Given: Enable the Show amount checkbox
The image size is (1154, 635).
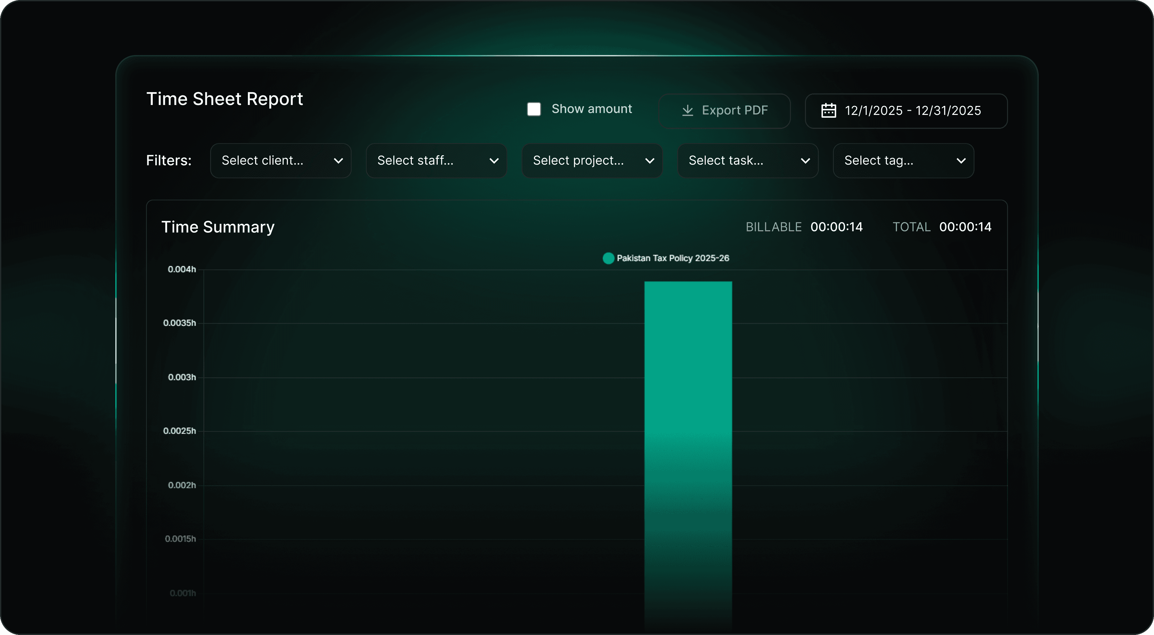Looking at the screenshot, I should click(x=533, y=109).
